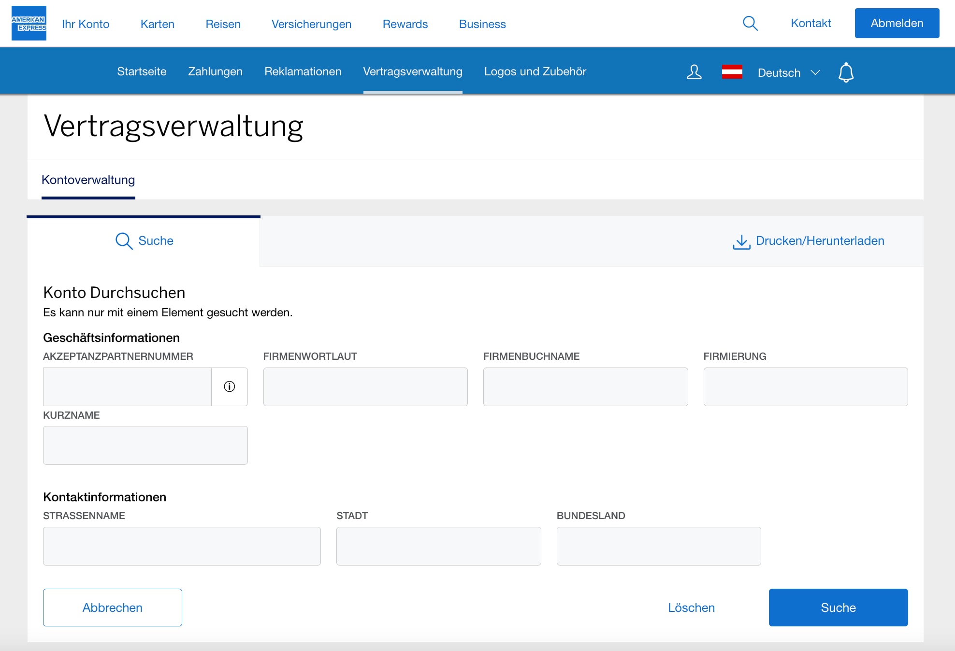Image resolution: width=955 pixels, height=651 pixels.
Task: Click the info icon beside Akzeptanzpartnernummer
Action: pyautogui.click(x=230, y=386)
